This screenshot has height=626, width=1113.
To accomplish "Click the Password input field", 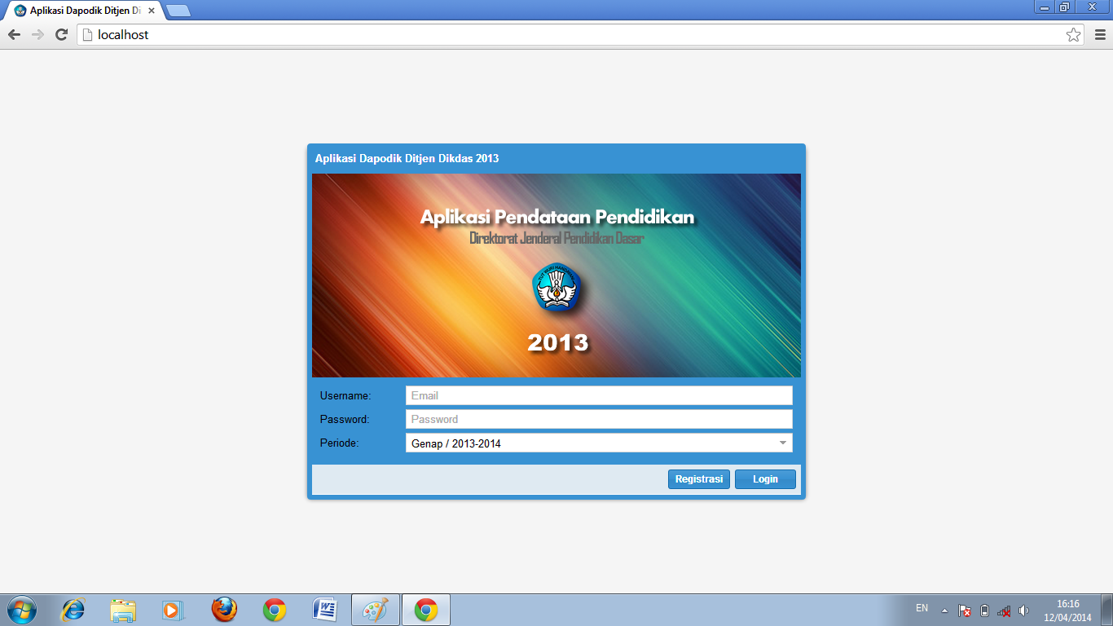I will (x=599, y=419).
